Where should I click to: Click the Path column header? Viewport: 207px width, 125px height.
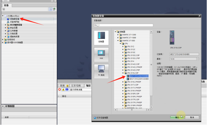(64, 96)
